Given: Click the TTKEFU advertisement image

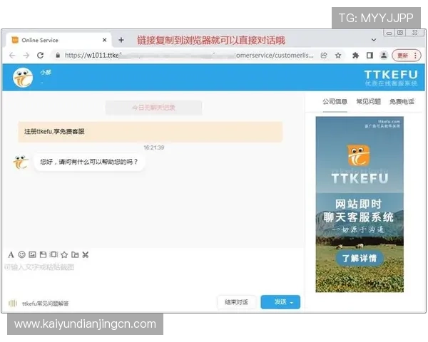Looking at the screenshot, I should click(x=360, y=204).
